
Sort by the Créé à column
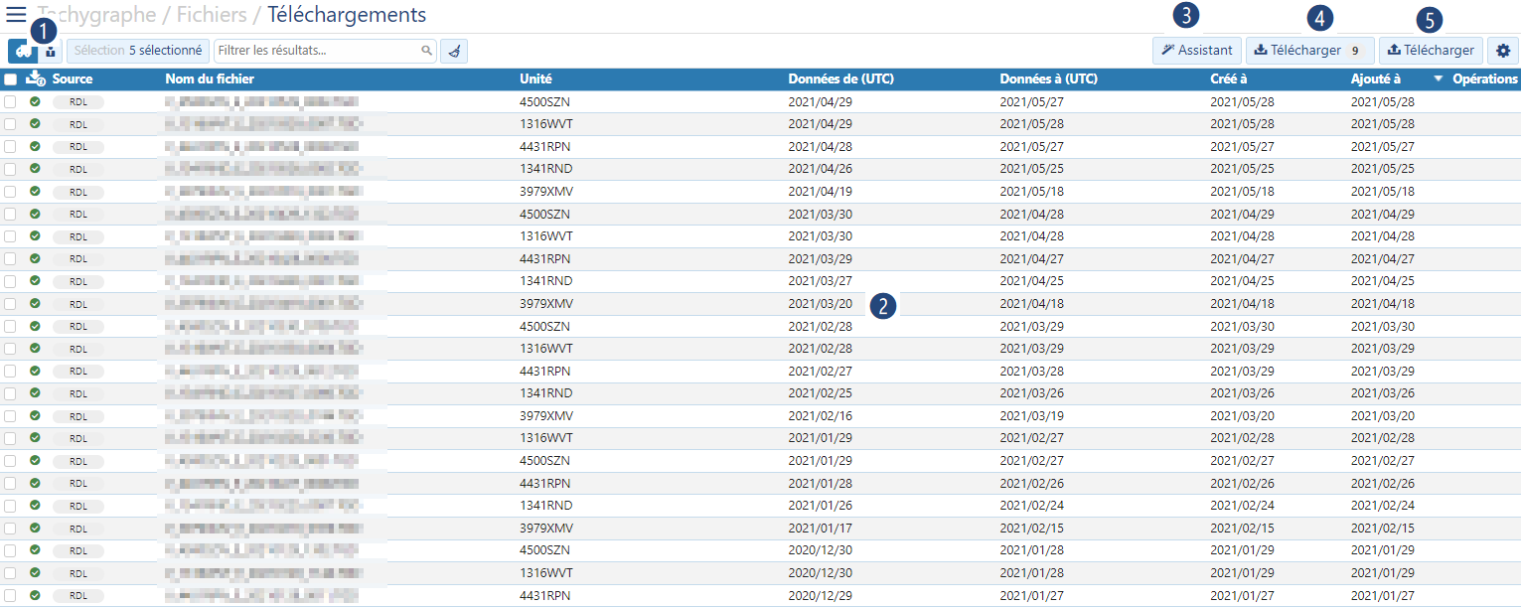[1229, 78]
